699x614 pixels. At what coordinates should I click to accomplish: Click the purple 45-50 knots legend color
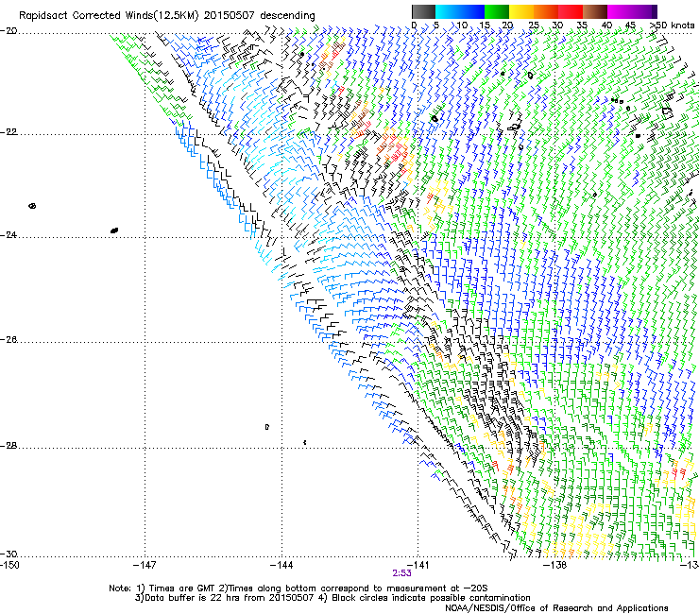644,11
